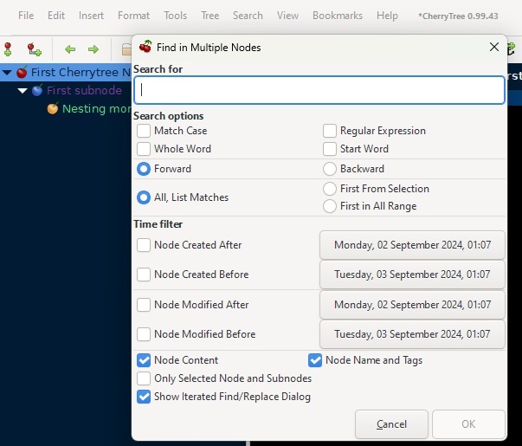Select the Backward search direction
The image size is (522, 446).
(330, 169)
